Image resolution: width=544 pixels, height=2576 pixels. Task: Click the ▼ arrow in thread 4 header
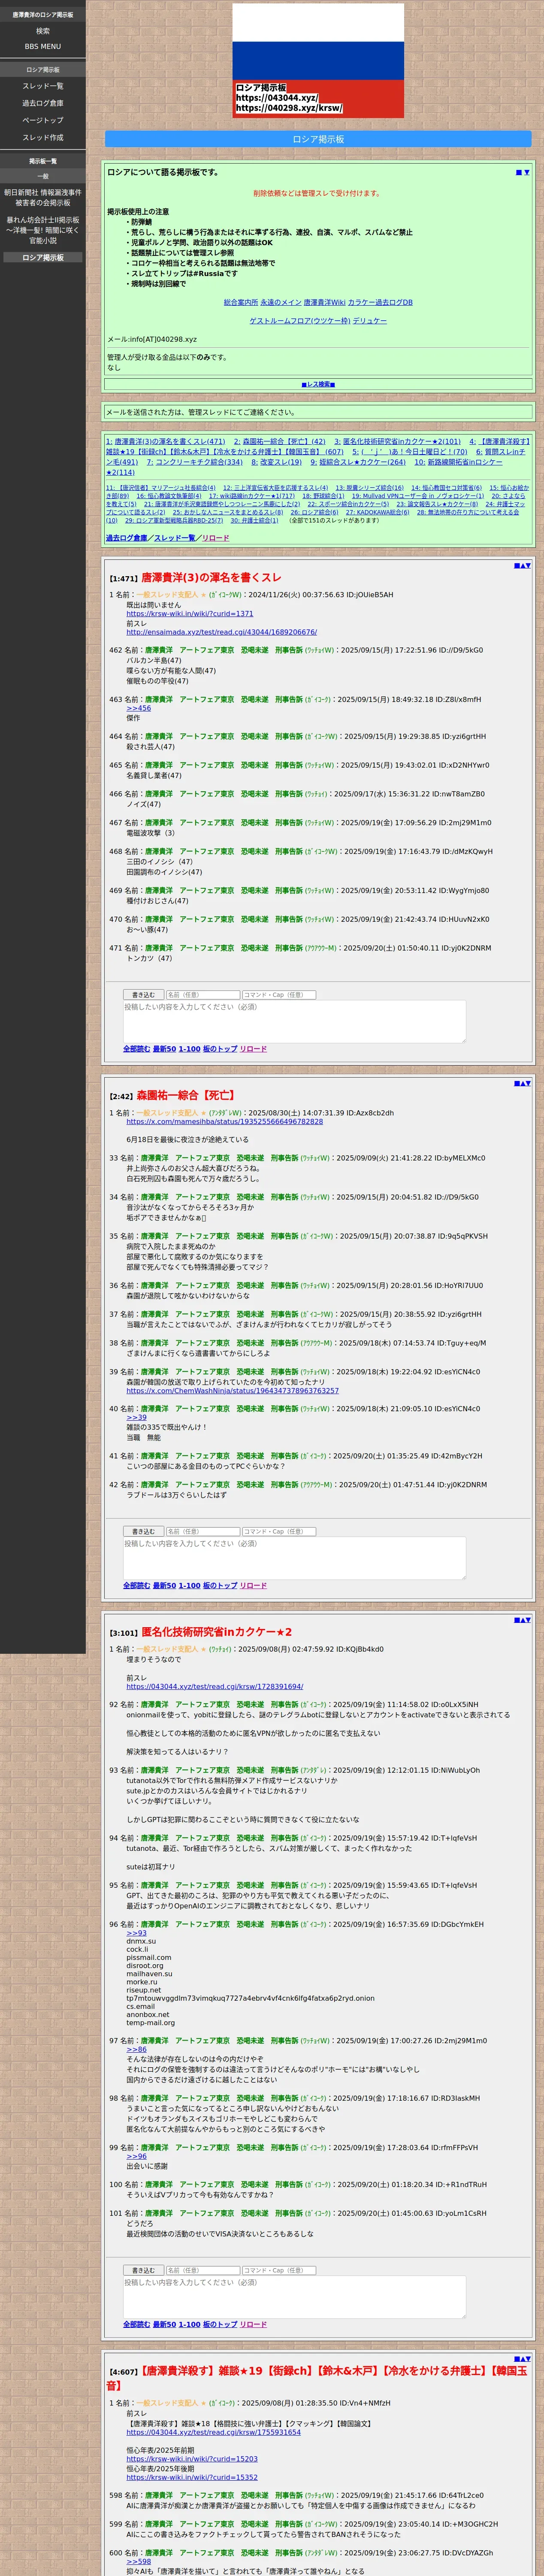(528, 2359)
